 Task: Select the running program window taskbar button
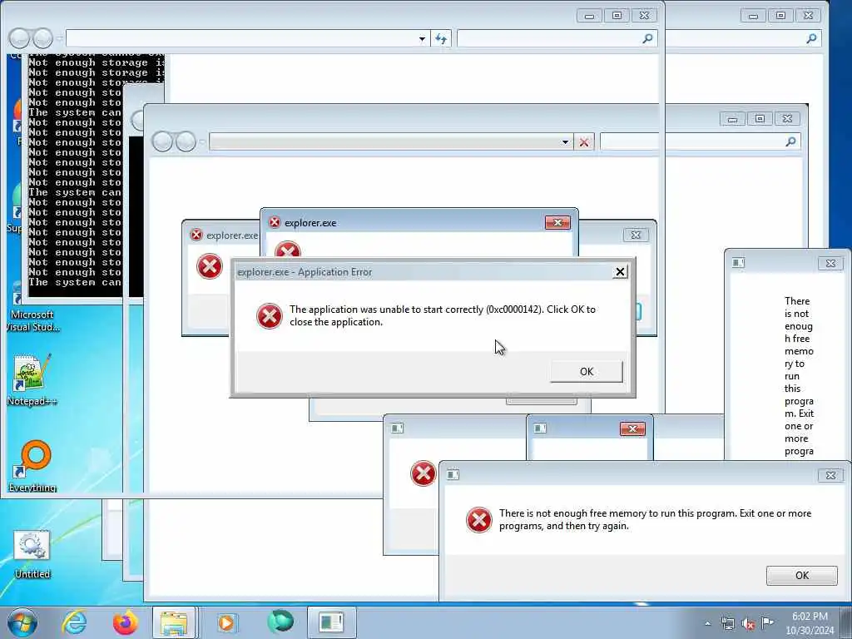[x=331, y=622]
